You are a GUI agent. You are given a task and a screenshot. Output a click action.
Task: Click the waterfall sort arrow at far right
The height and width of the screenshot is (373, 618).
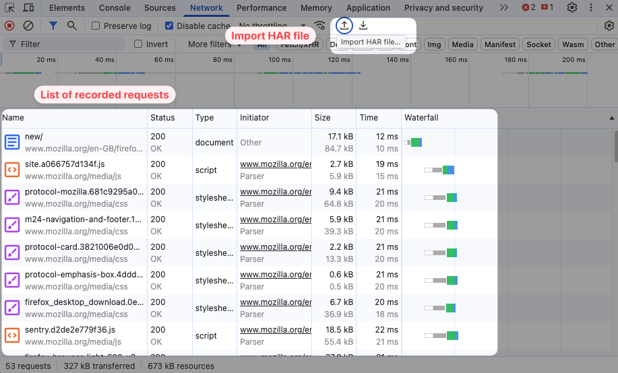[612, 118]
